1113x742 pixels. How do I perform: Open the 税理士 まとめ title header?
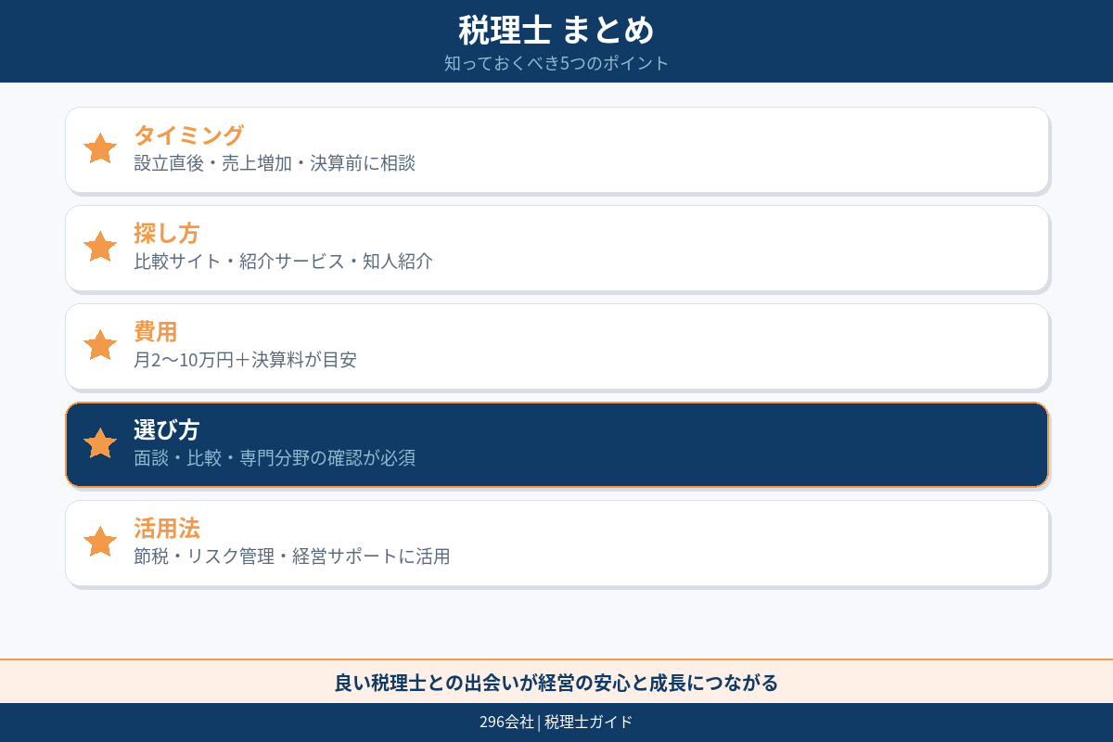(x=556, y=30)
